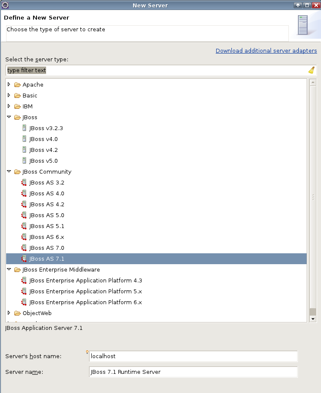The height and width of the screenshot is (393, 321).
Task: Pick the JBoss AS 6.x label
Action: (47, 237)
